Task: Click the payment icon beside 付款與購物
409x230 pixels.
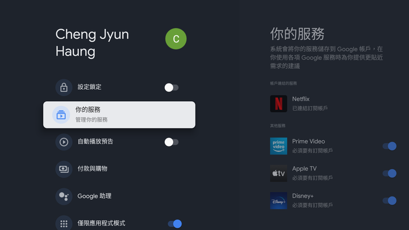Action: [64, 169]
